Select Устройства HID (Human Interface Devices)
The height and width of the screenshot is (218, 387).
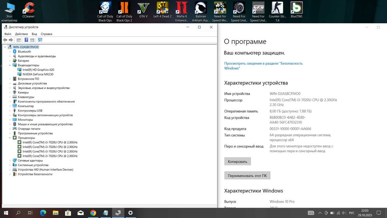coord(45,170)
